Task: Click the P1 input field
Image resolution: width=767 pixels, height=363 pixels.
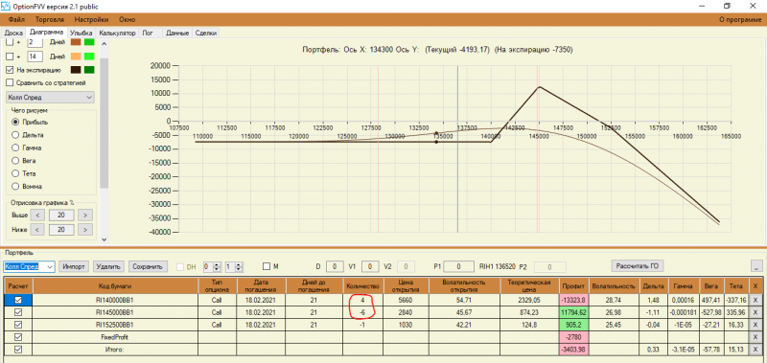Action: (x=459, y=267)
